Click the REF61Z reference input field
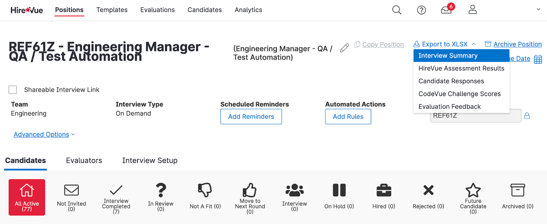This screenshot has height=224, width=547. (475, 116)
